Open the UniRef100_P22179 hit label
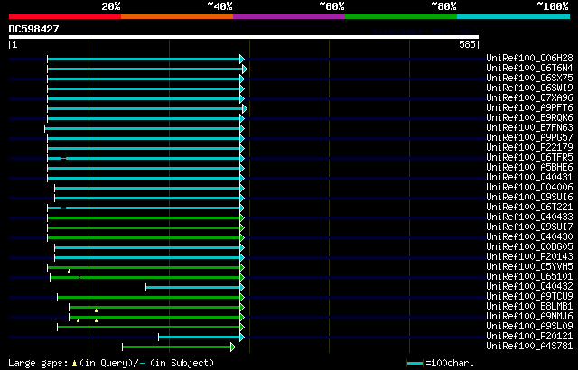Image resolution: width=578 pixels, height=370 pixels. click(x=530, y=148)
